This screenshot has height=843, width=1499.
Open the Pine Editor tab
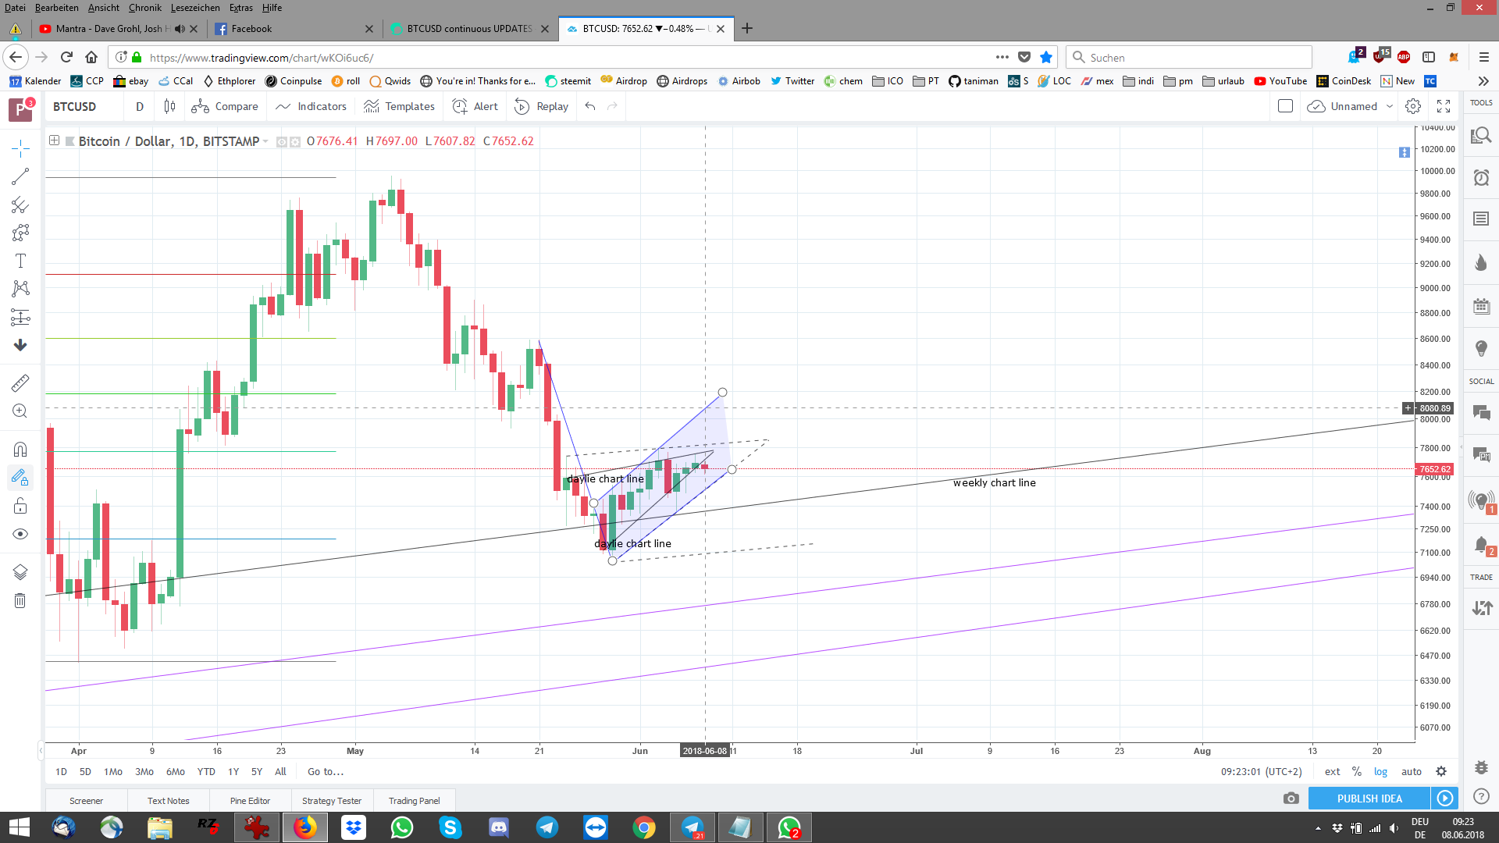click(250, 800)
